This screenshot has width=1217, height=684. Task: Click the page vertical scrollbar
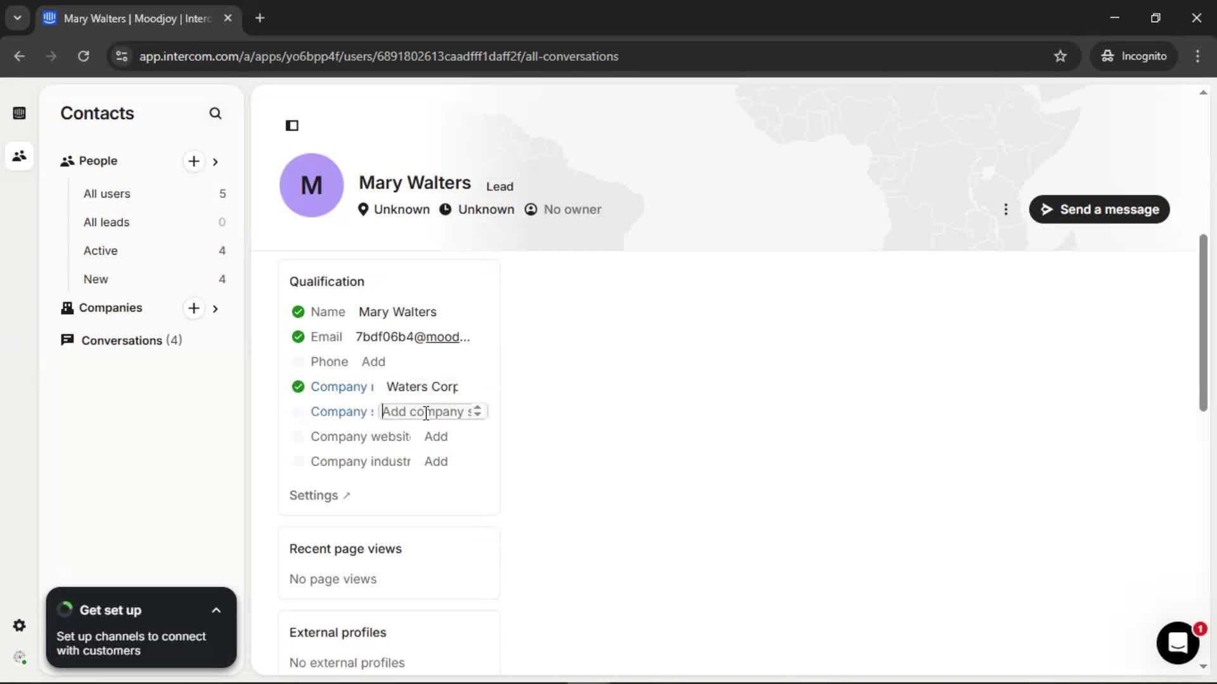pyautogui.click(x=1203, y=323)
